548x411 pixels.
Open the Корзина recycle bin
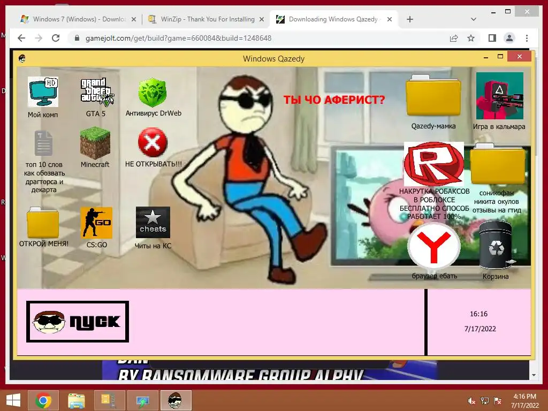coord(496,245)
